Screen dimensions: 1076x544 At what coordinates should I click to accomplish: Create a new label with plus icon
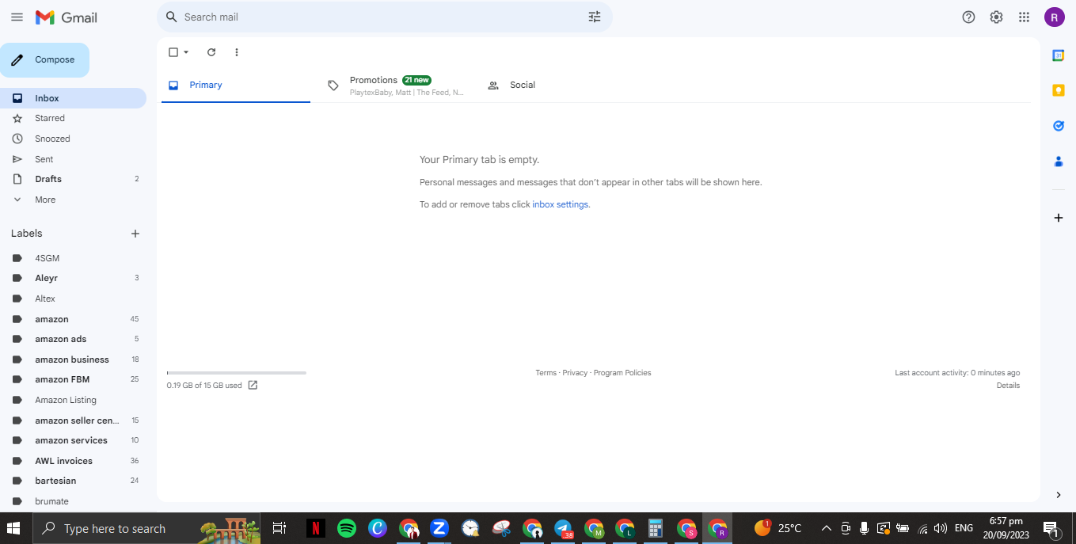135,234
